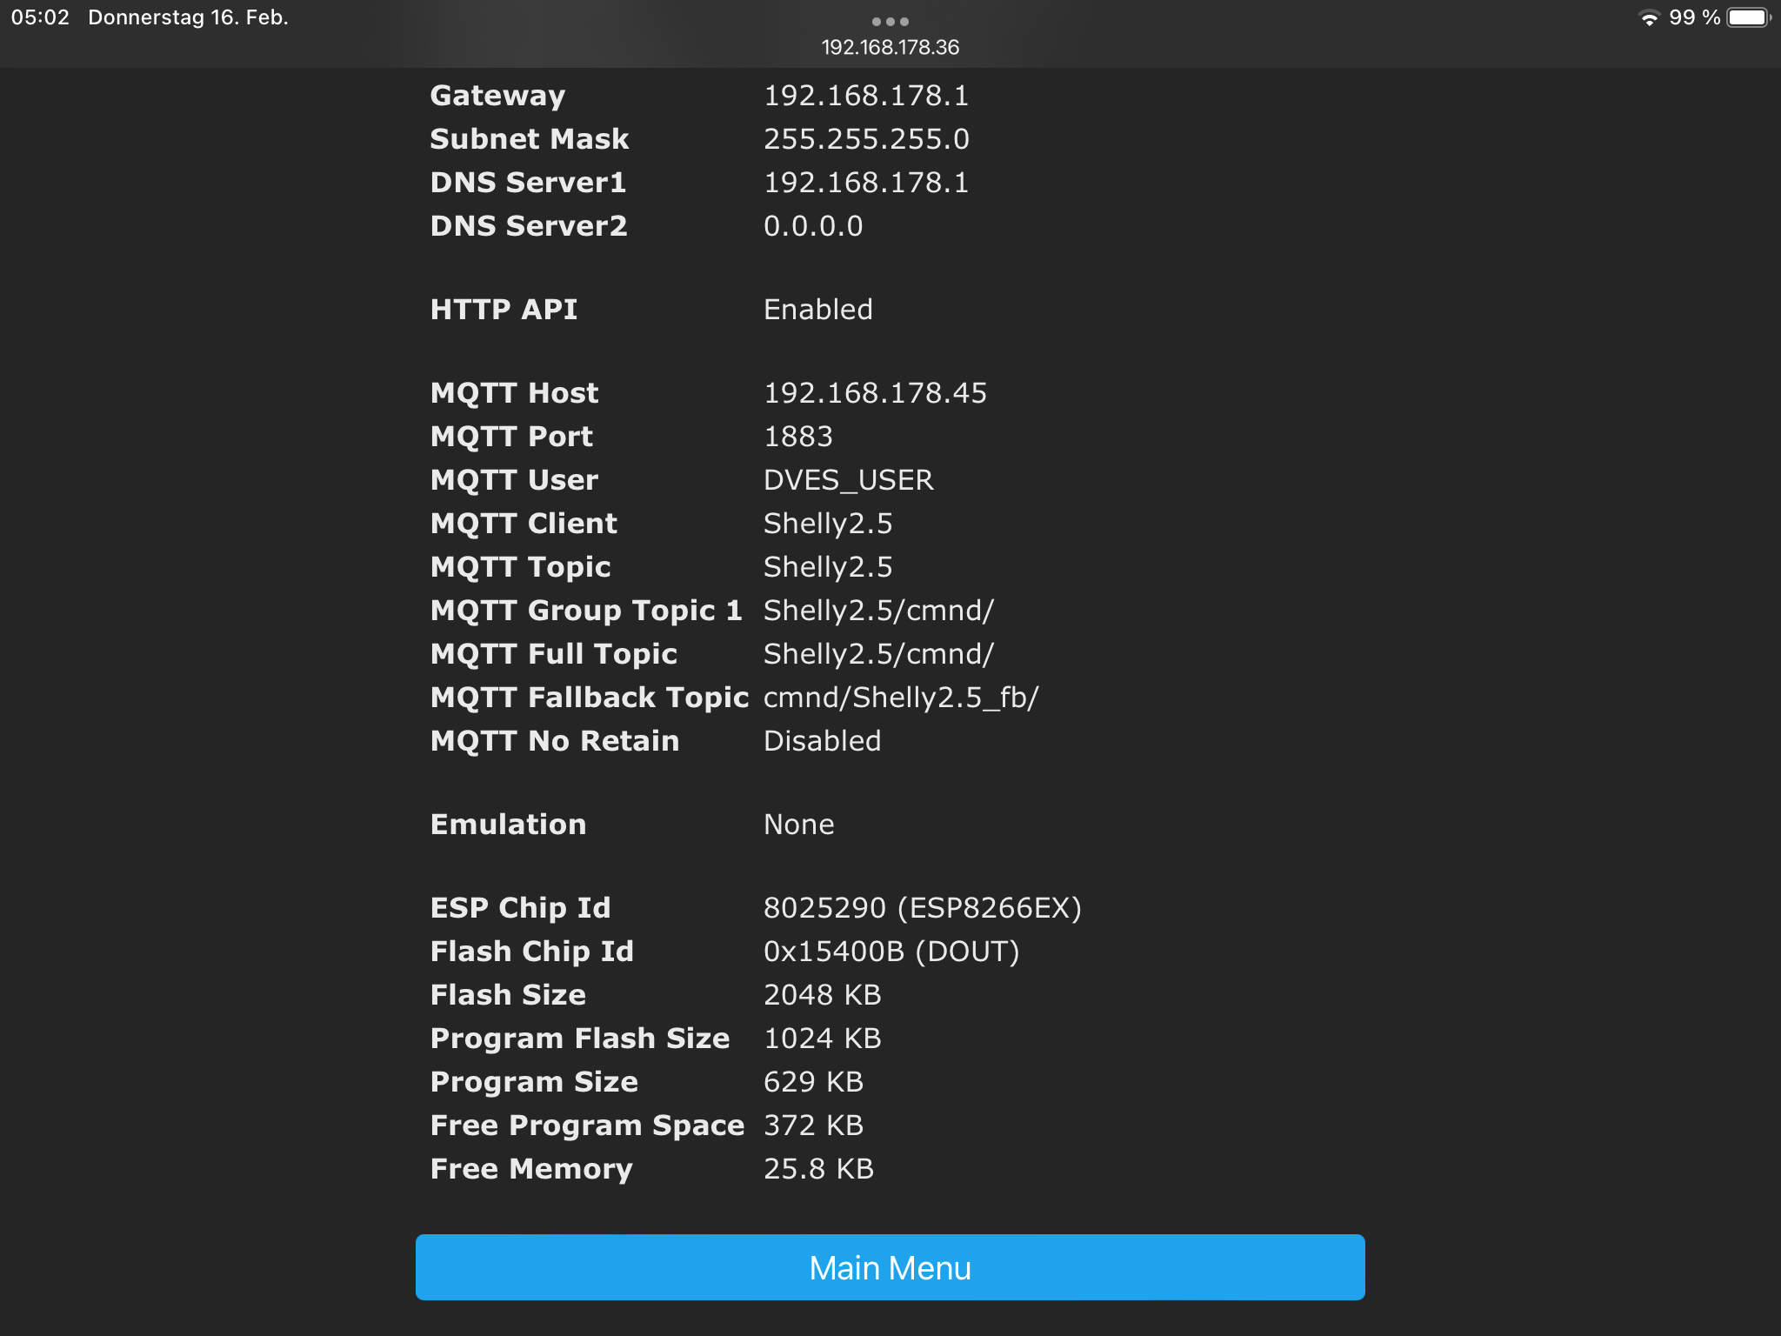Screen dimensions: 1781x1336
Task: Tap the 192.168.178.36 address bar
Action: pyautogui.click(x=890, y=48)
